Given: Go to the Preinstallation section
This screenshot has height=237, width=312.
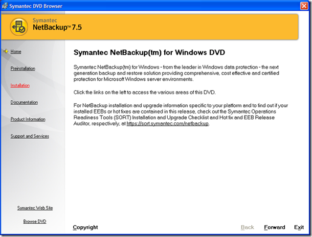Looking at the screenshot, I should point(23,69).
